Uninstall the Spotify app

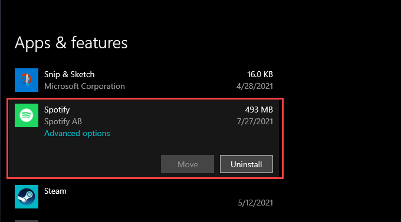click(246, 164)
